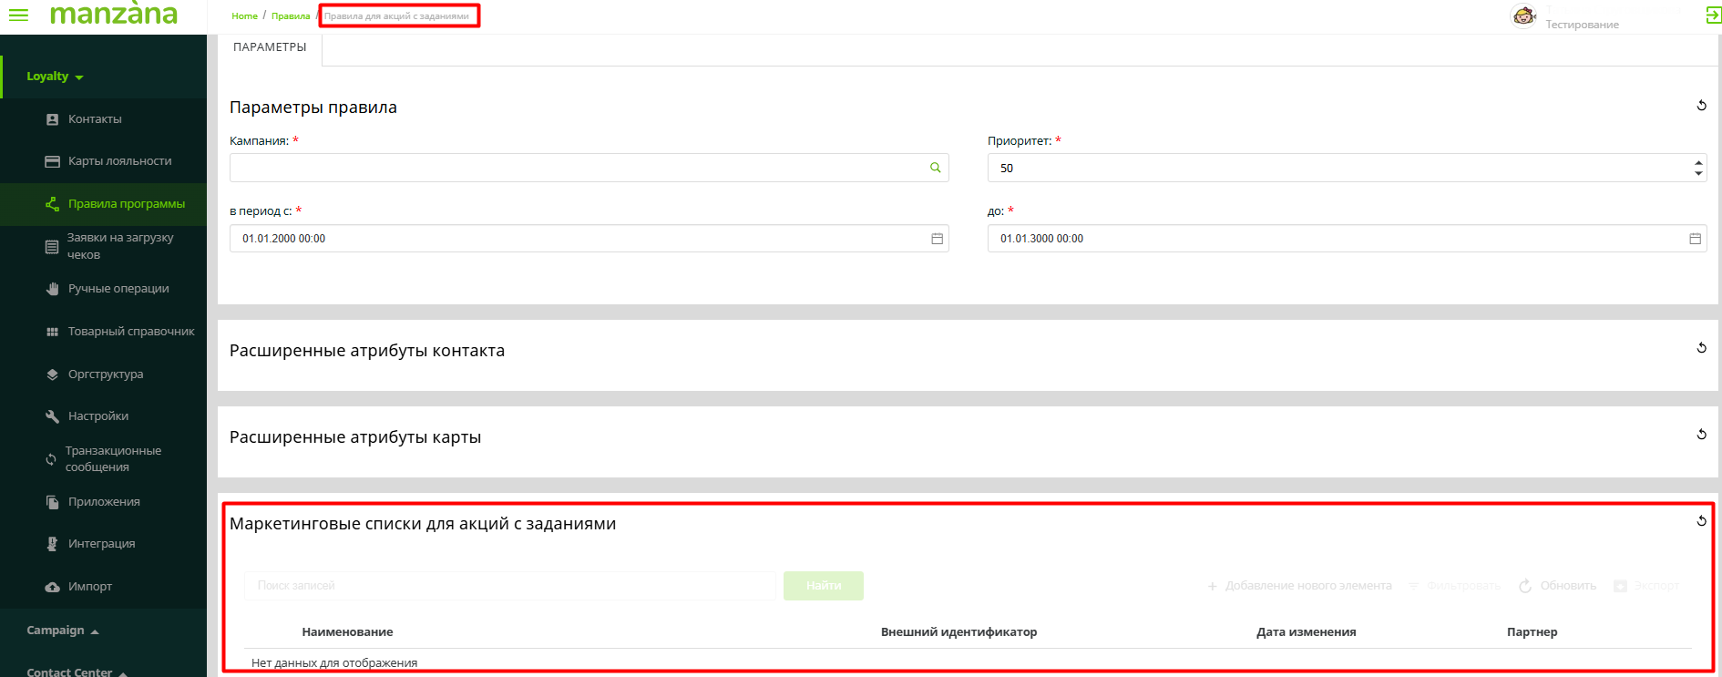Click the logout icon at top right
Viewport: 1722px width, 677px height.
pos(1713,15)
